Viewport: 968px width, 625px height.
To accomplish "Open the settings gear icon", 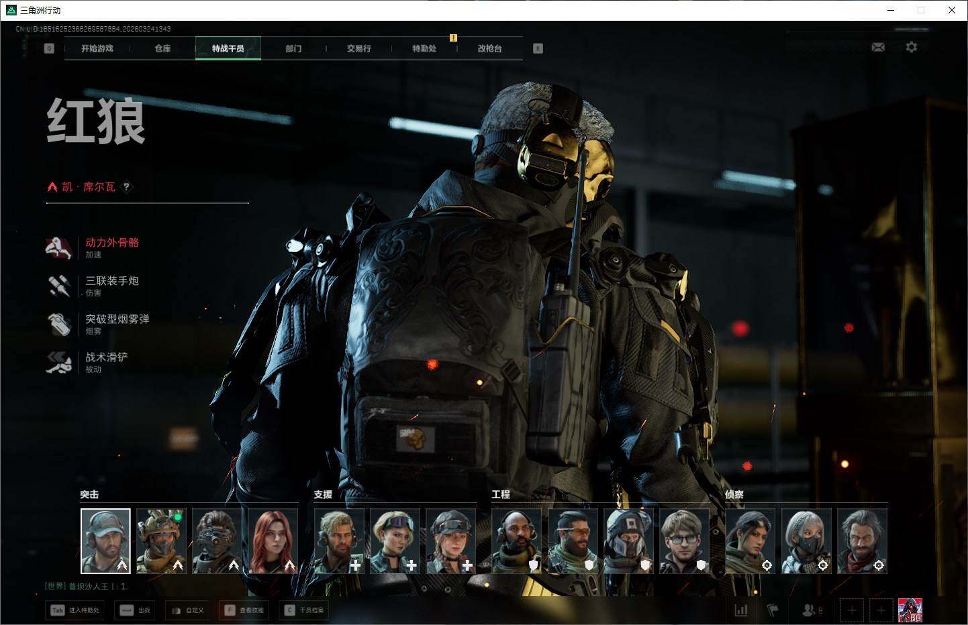I will [x=911, y=47].
